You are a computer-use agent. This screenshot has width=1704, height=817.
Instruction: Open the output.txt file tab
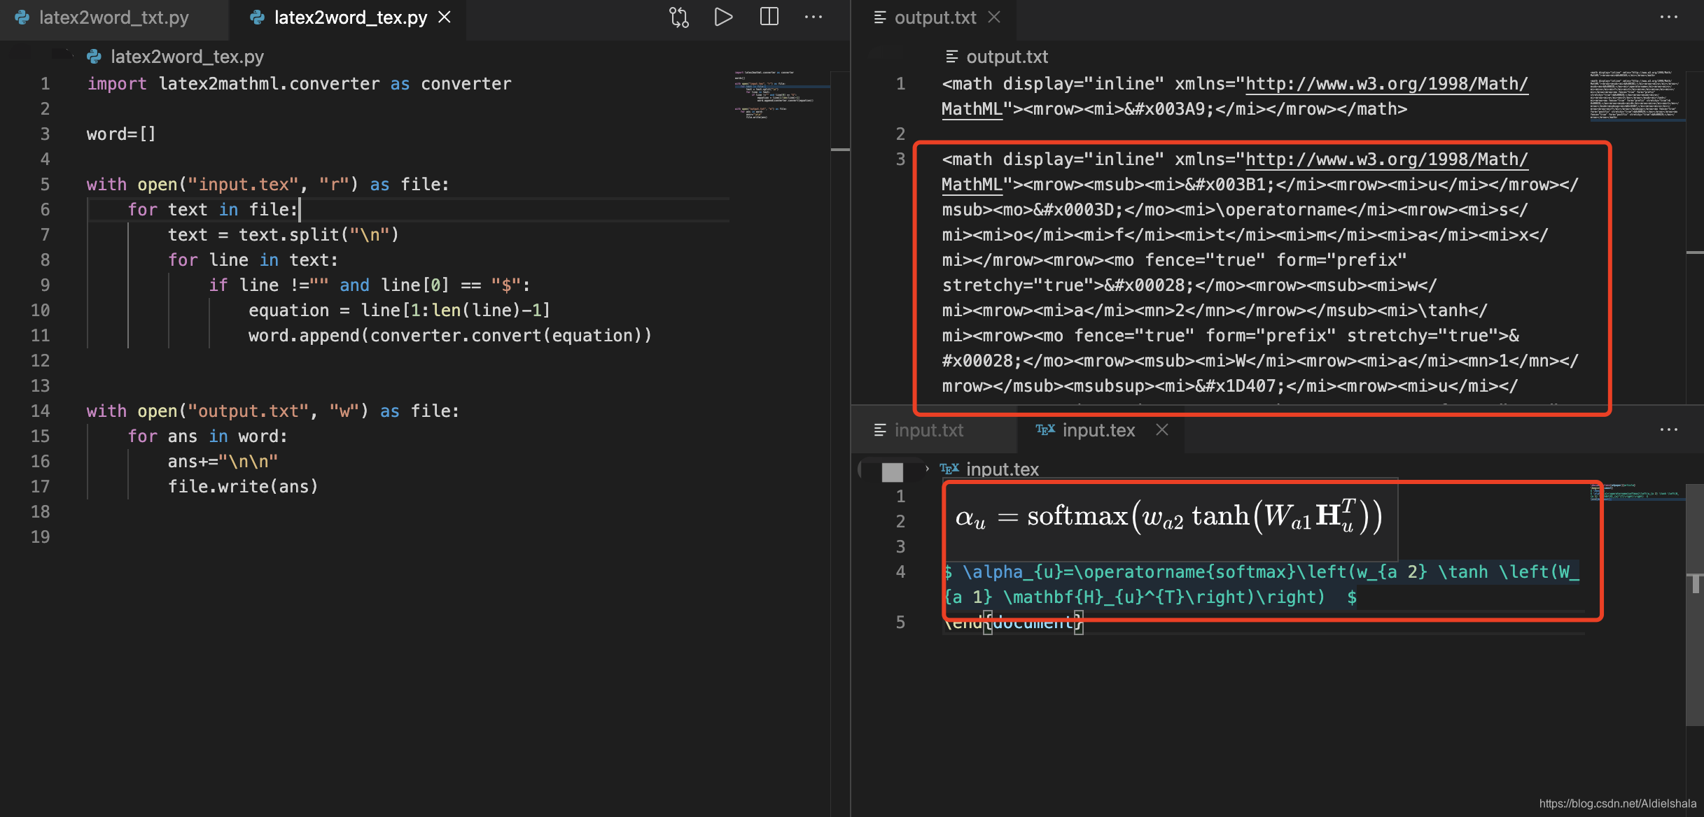tap(933, 17)
